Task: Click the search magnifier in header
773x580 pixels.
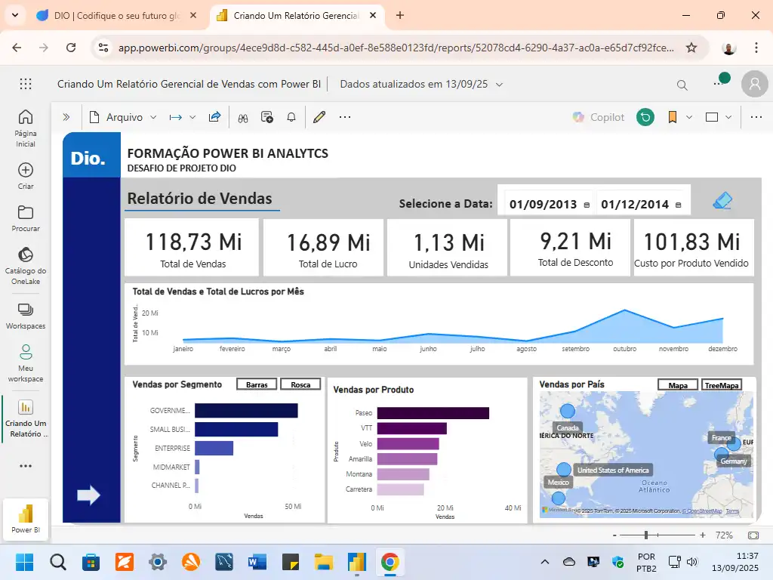Action: click(x=682, y=85)
